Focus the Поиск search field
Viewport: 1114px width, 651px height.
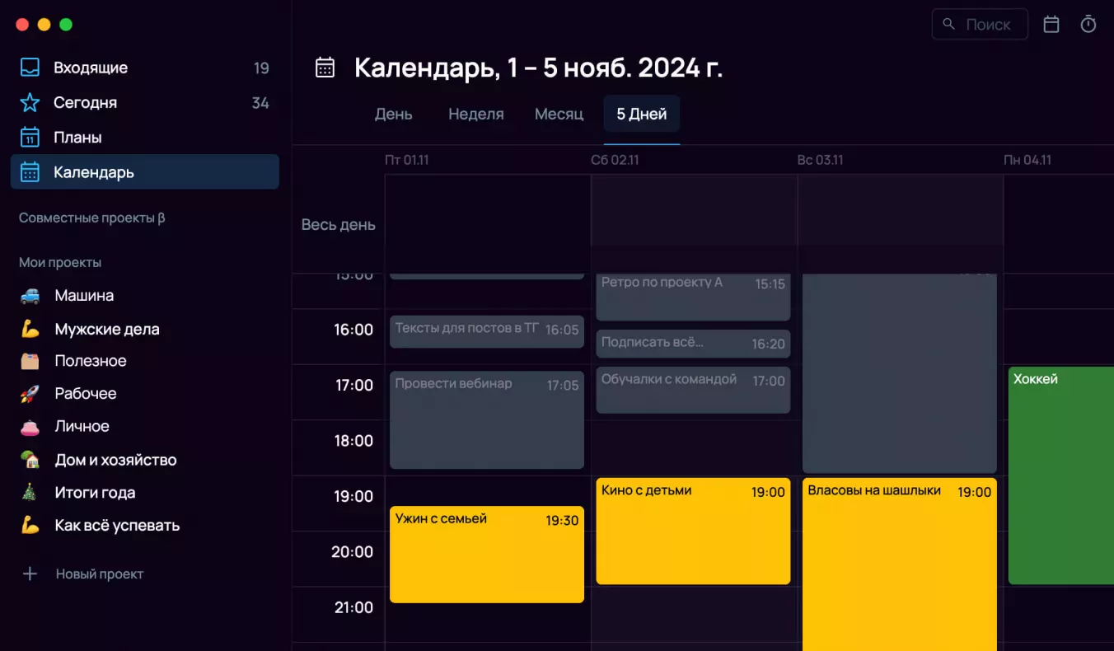click(x=980, y=24)
